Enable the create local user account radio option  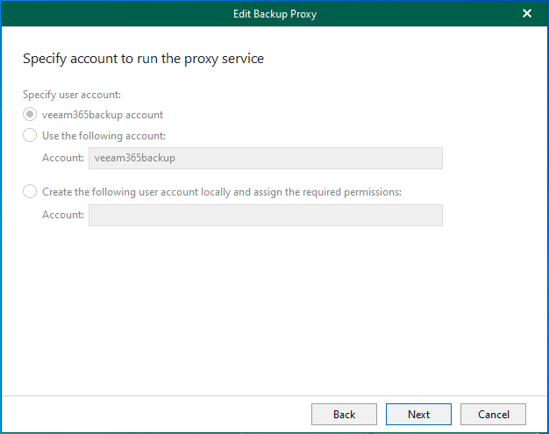tap(30, 192)
